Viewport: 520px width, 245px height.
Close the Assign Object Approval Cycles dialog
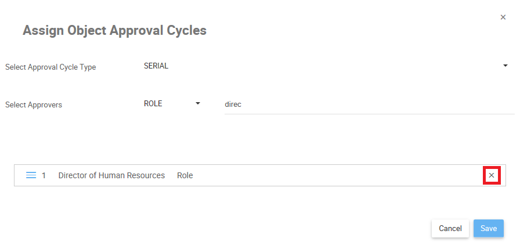click(x=503, y=17)
